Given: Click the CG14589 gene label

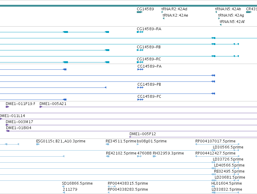Looking at the screenshot, I should coord(145,9).
